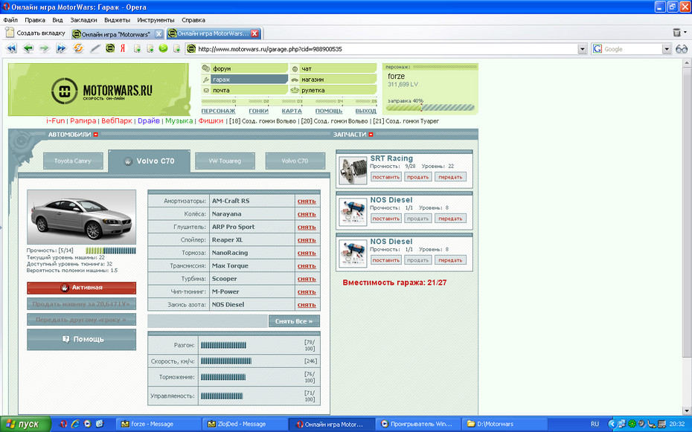This screenshot has height=432, width=692.
Task: Switch to the VW Touareg car tab
Action: (x=225, y=161)
